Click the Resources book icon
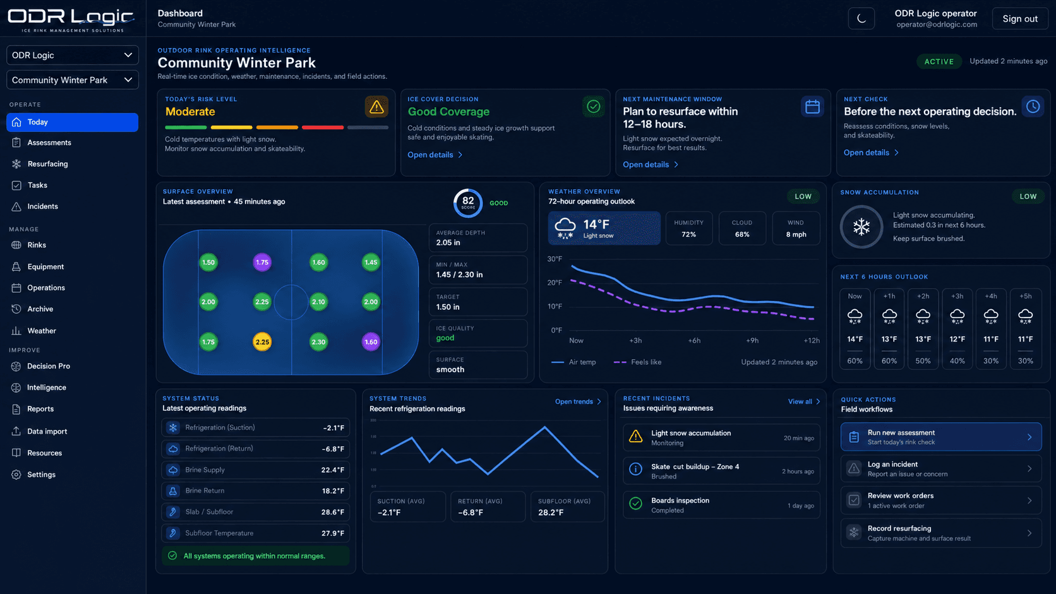Screen dimensions: 1056x594 [16, 453]
